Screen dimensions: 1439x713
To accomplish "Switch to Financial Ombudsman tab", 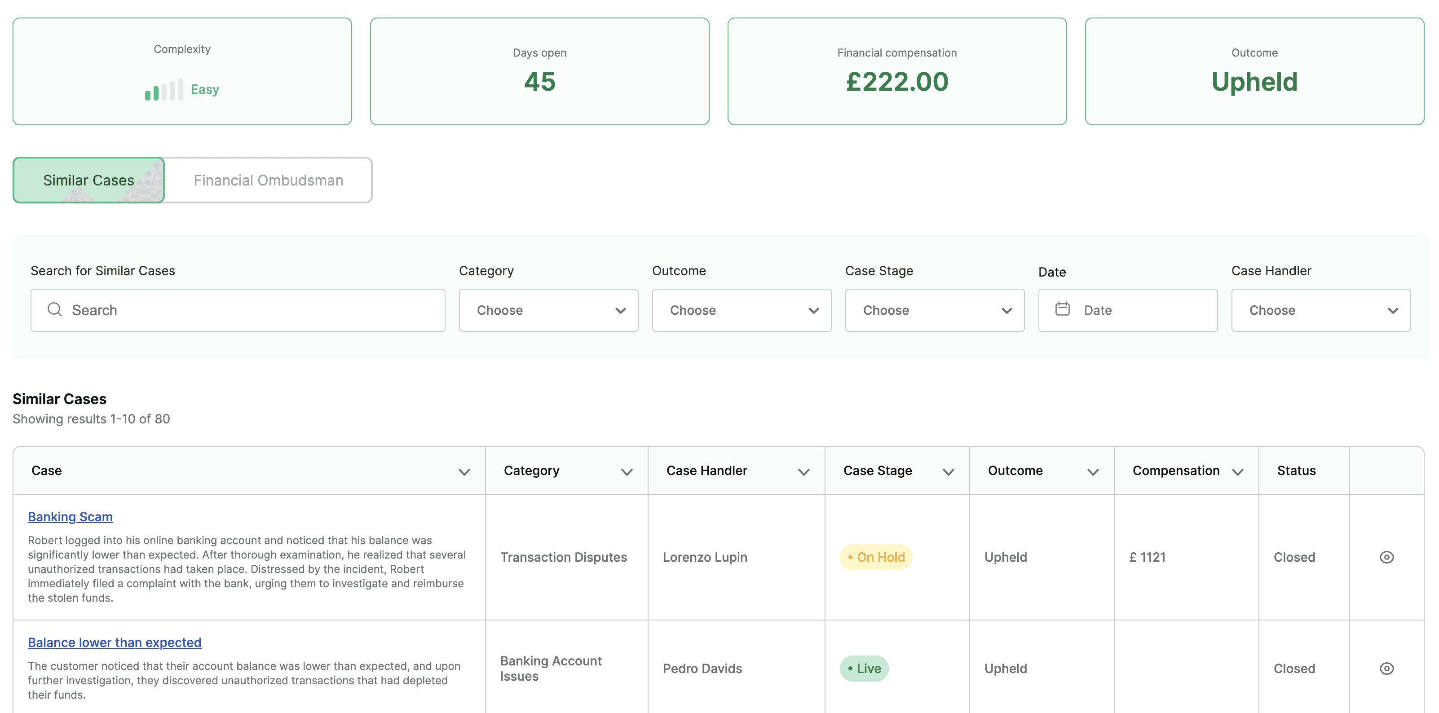I will pos(268,180).
